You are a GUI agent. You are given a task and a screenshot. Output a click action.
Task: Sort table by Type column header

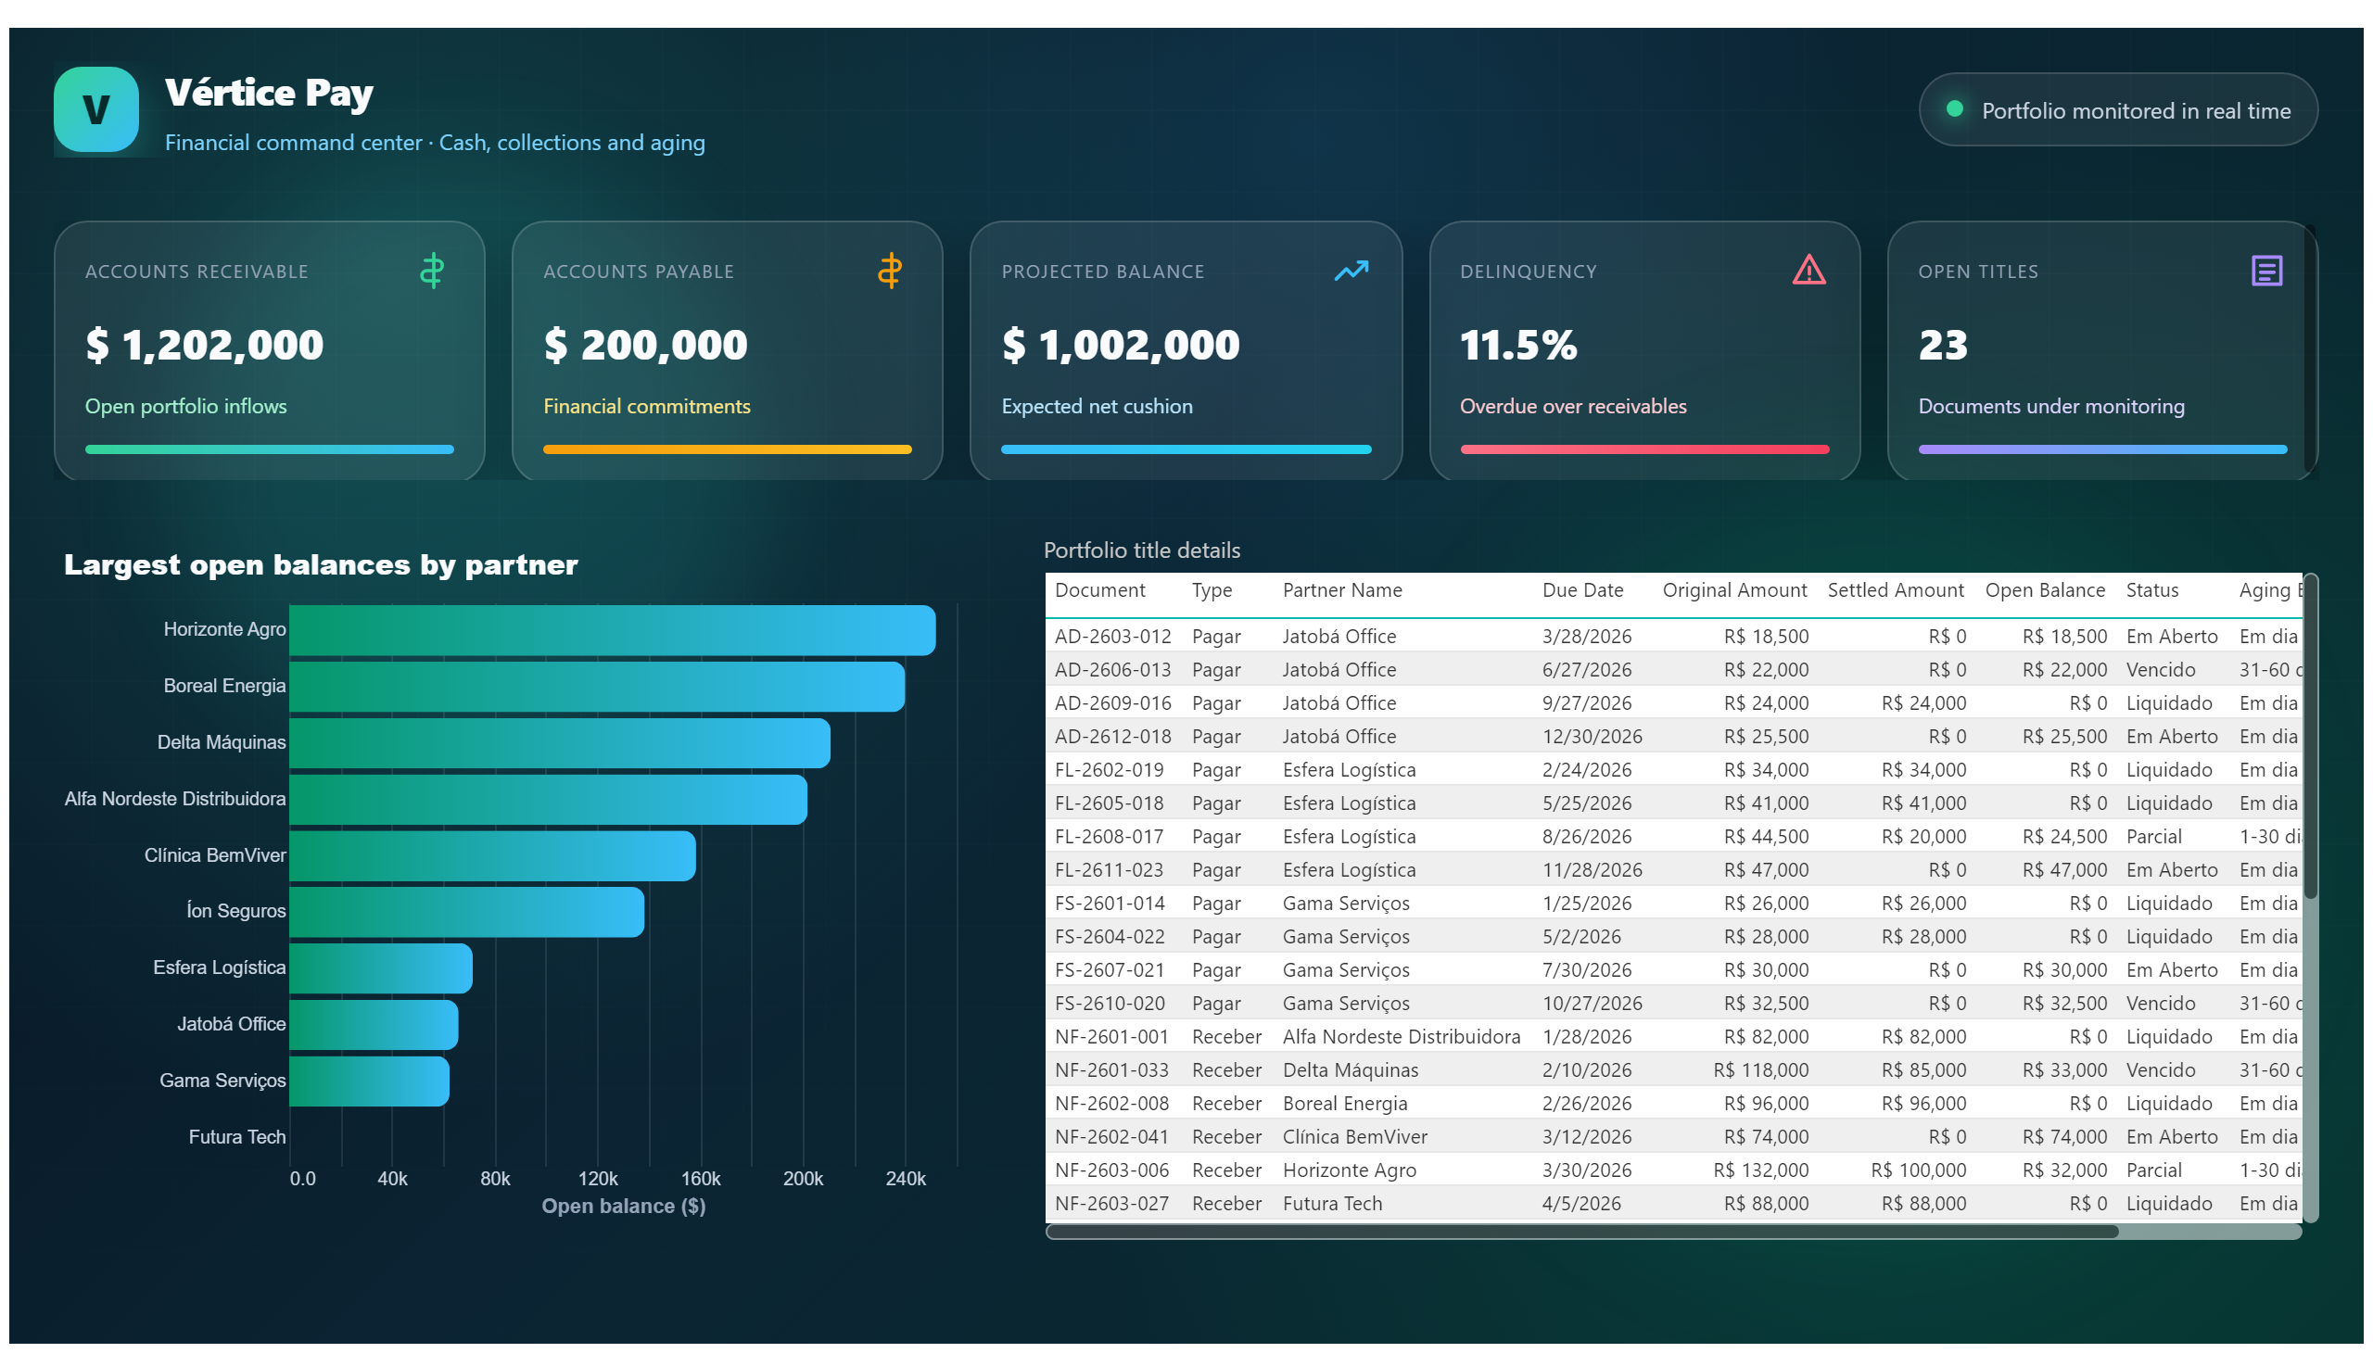[1212, 590]
